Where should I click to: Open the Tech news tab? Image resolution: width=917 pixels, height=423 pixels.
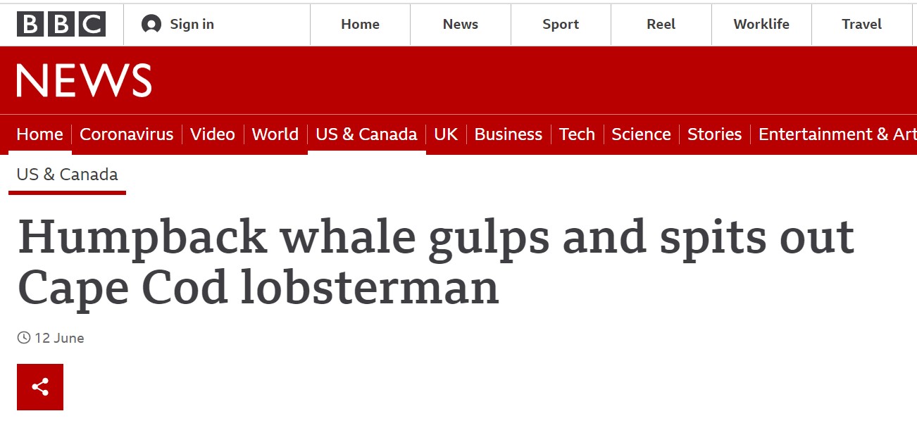click(577, 134)
